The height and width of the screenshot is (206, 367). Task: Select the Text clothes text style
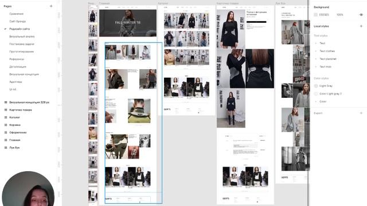(327, 51)
